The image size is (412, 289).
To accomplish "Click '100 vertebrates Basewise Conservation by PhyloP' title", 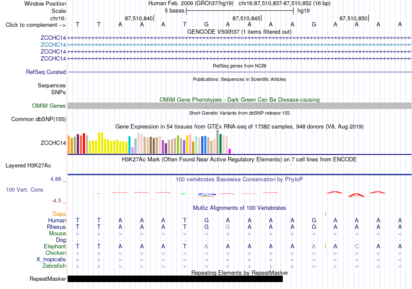I will coord(239,180).
